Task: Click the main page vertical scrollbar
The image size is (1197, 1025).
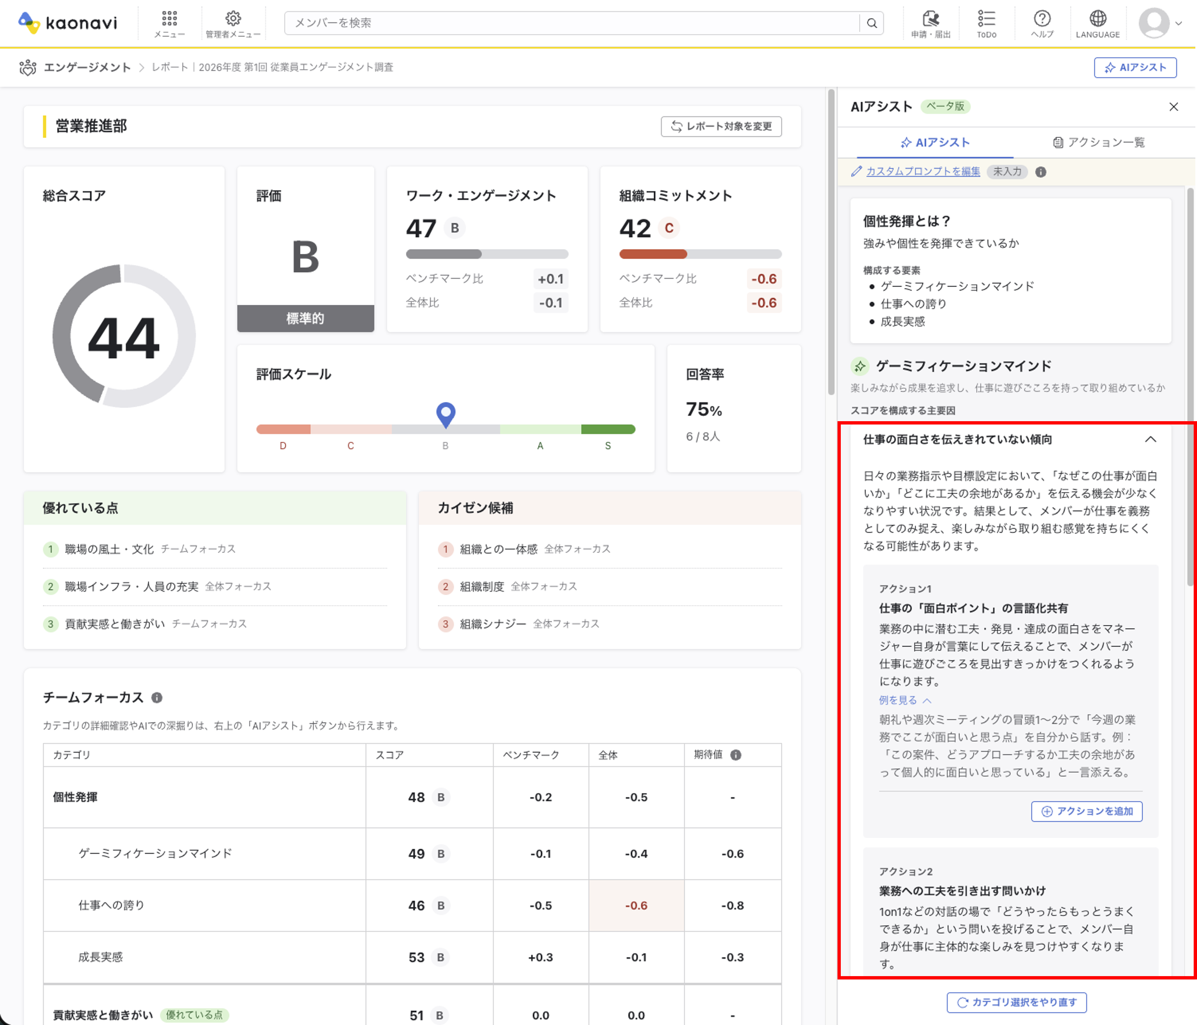Action: pyautogui.click(x=831, y=242)
